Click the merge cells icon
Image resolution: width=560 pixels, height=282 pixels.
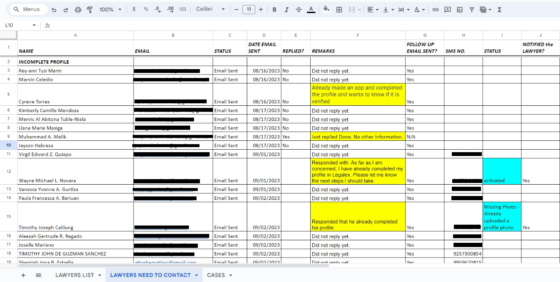coord(352,9)
